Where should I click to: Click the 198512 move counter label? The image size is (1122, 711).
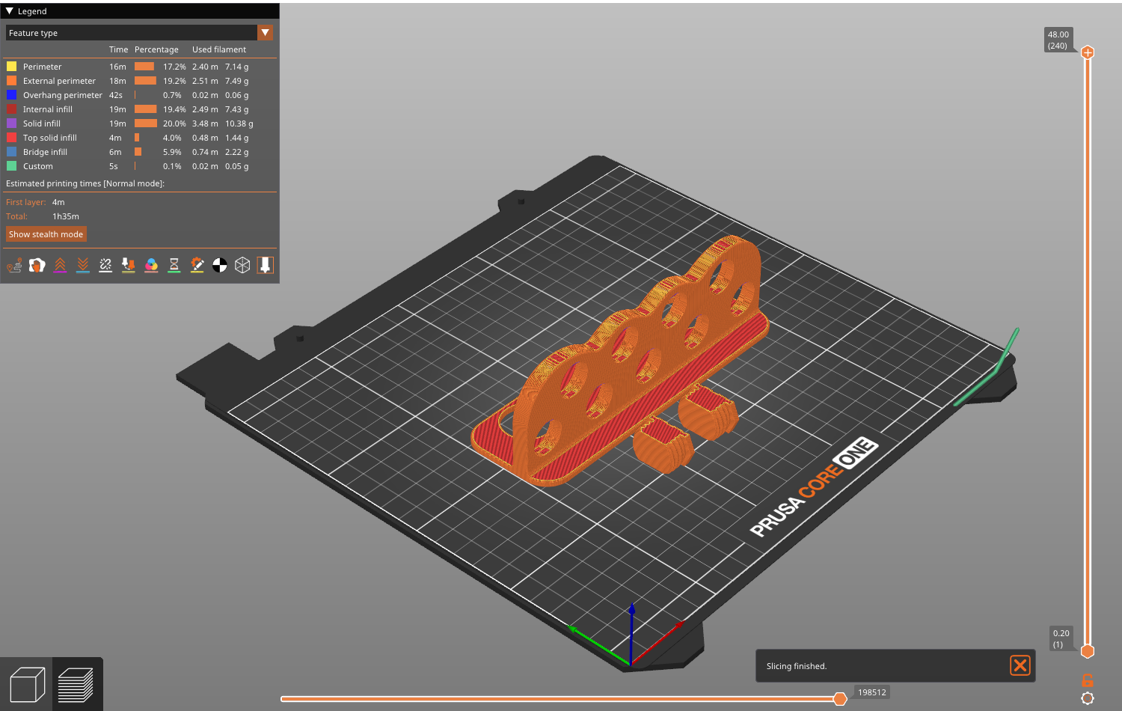tap(871, 692)
